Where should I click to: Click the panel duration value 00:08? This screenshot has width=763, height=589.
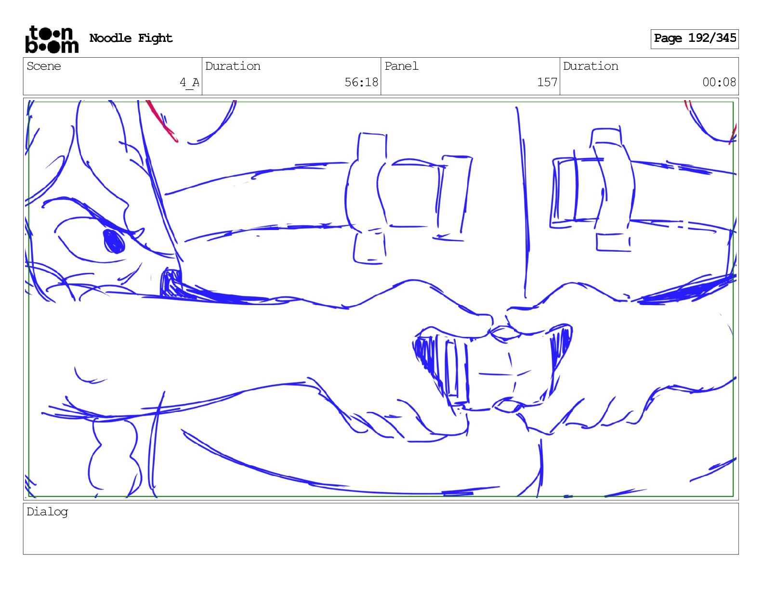719,82
